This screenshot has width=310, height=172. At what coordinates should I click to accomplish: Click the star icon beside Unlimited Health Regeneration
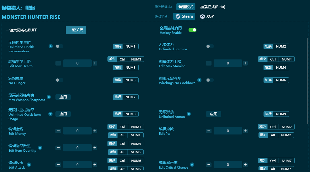pos(50,46)
